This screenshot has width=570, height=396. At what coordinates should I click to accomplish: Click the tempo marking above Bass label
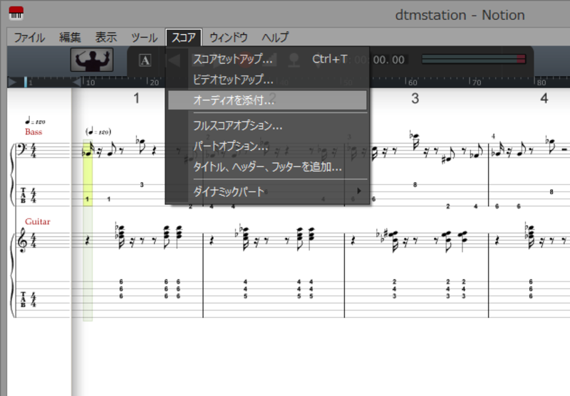point(35,121)
